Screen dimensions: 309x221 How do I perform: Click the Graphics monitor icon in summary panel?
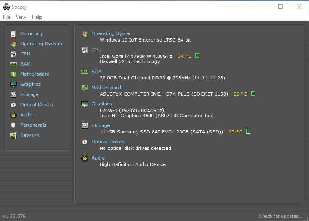click(x=85, y=104)
